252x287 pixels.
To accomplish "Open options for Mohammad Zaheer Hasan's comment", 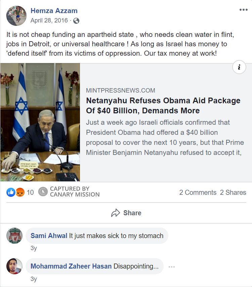I will tap(171, 266).
